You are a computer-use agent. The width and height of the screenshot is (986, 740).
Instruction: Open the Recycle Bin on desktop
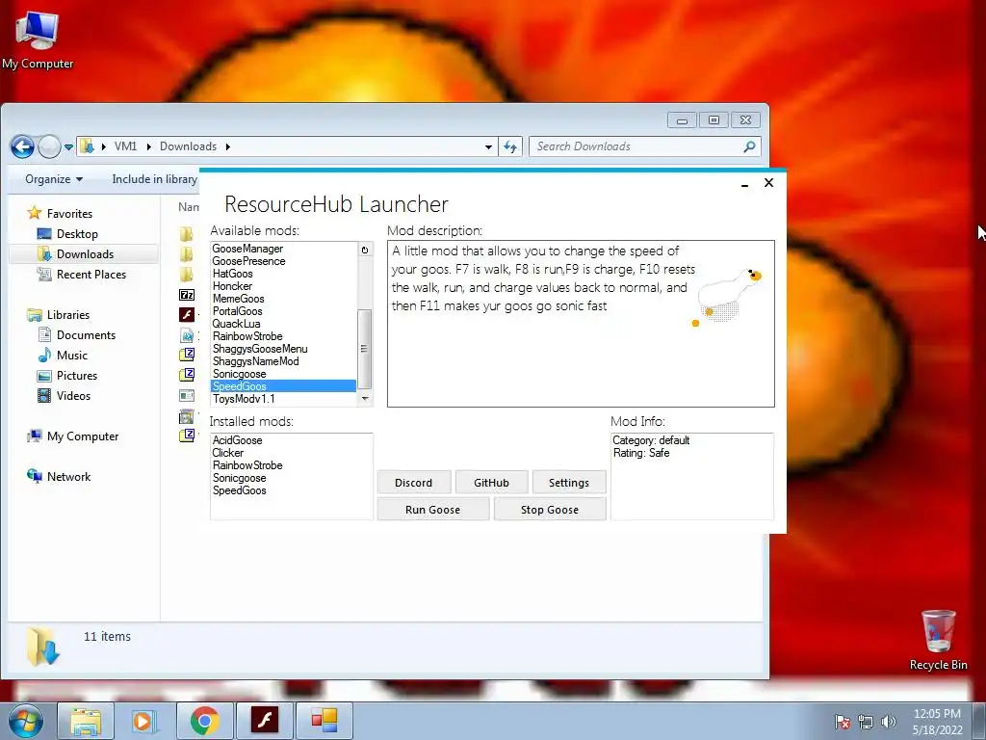[938, 639]
